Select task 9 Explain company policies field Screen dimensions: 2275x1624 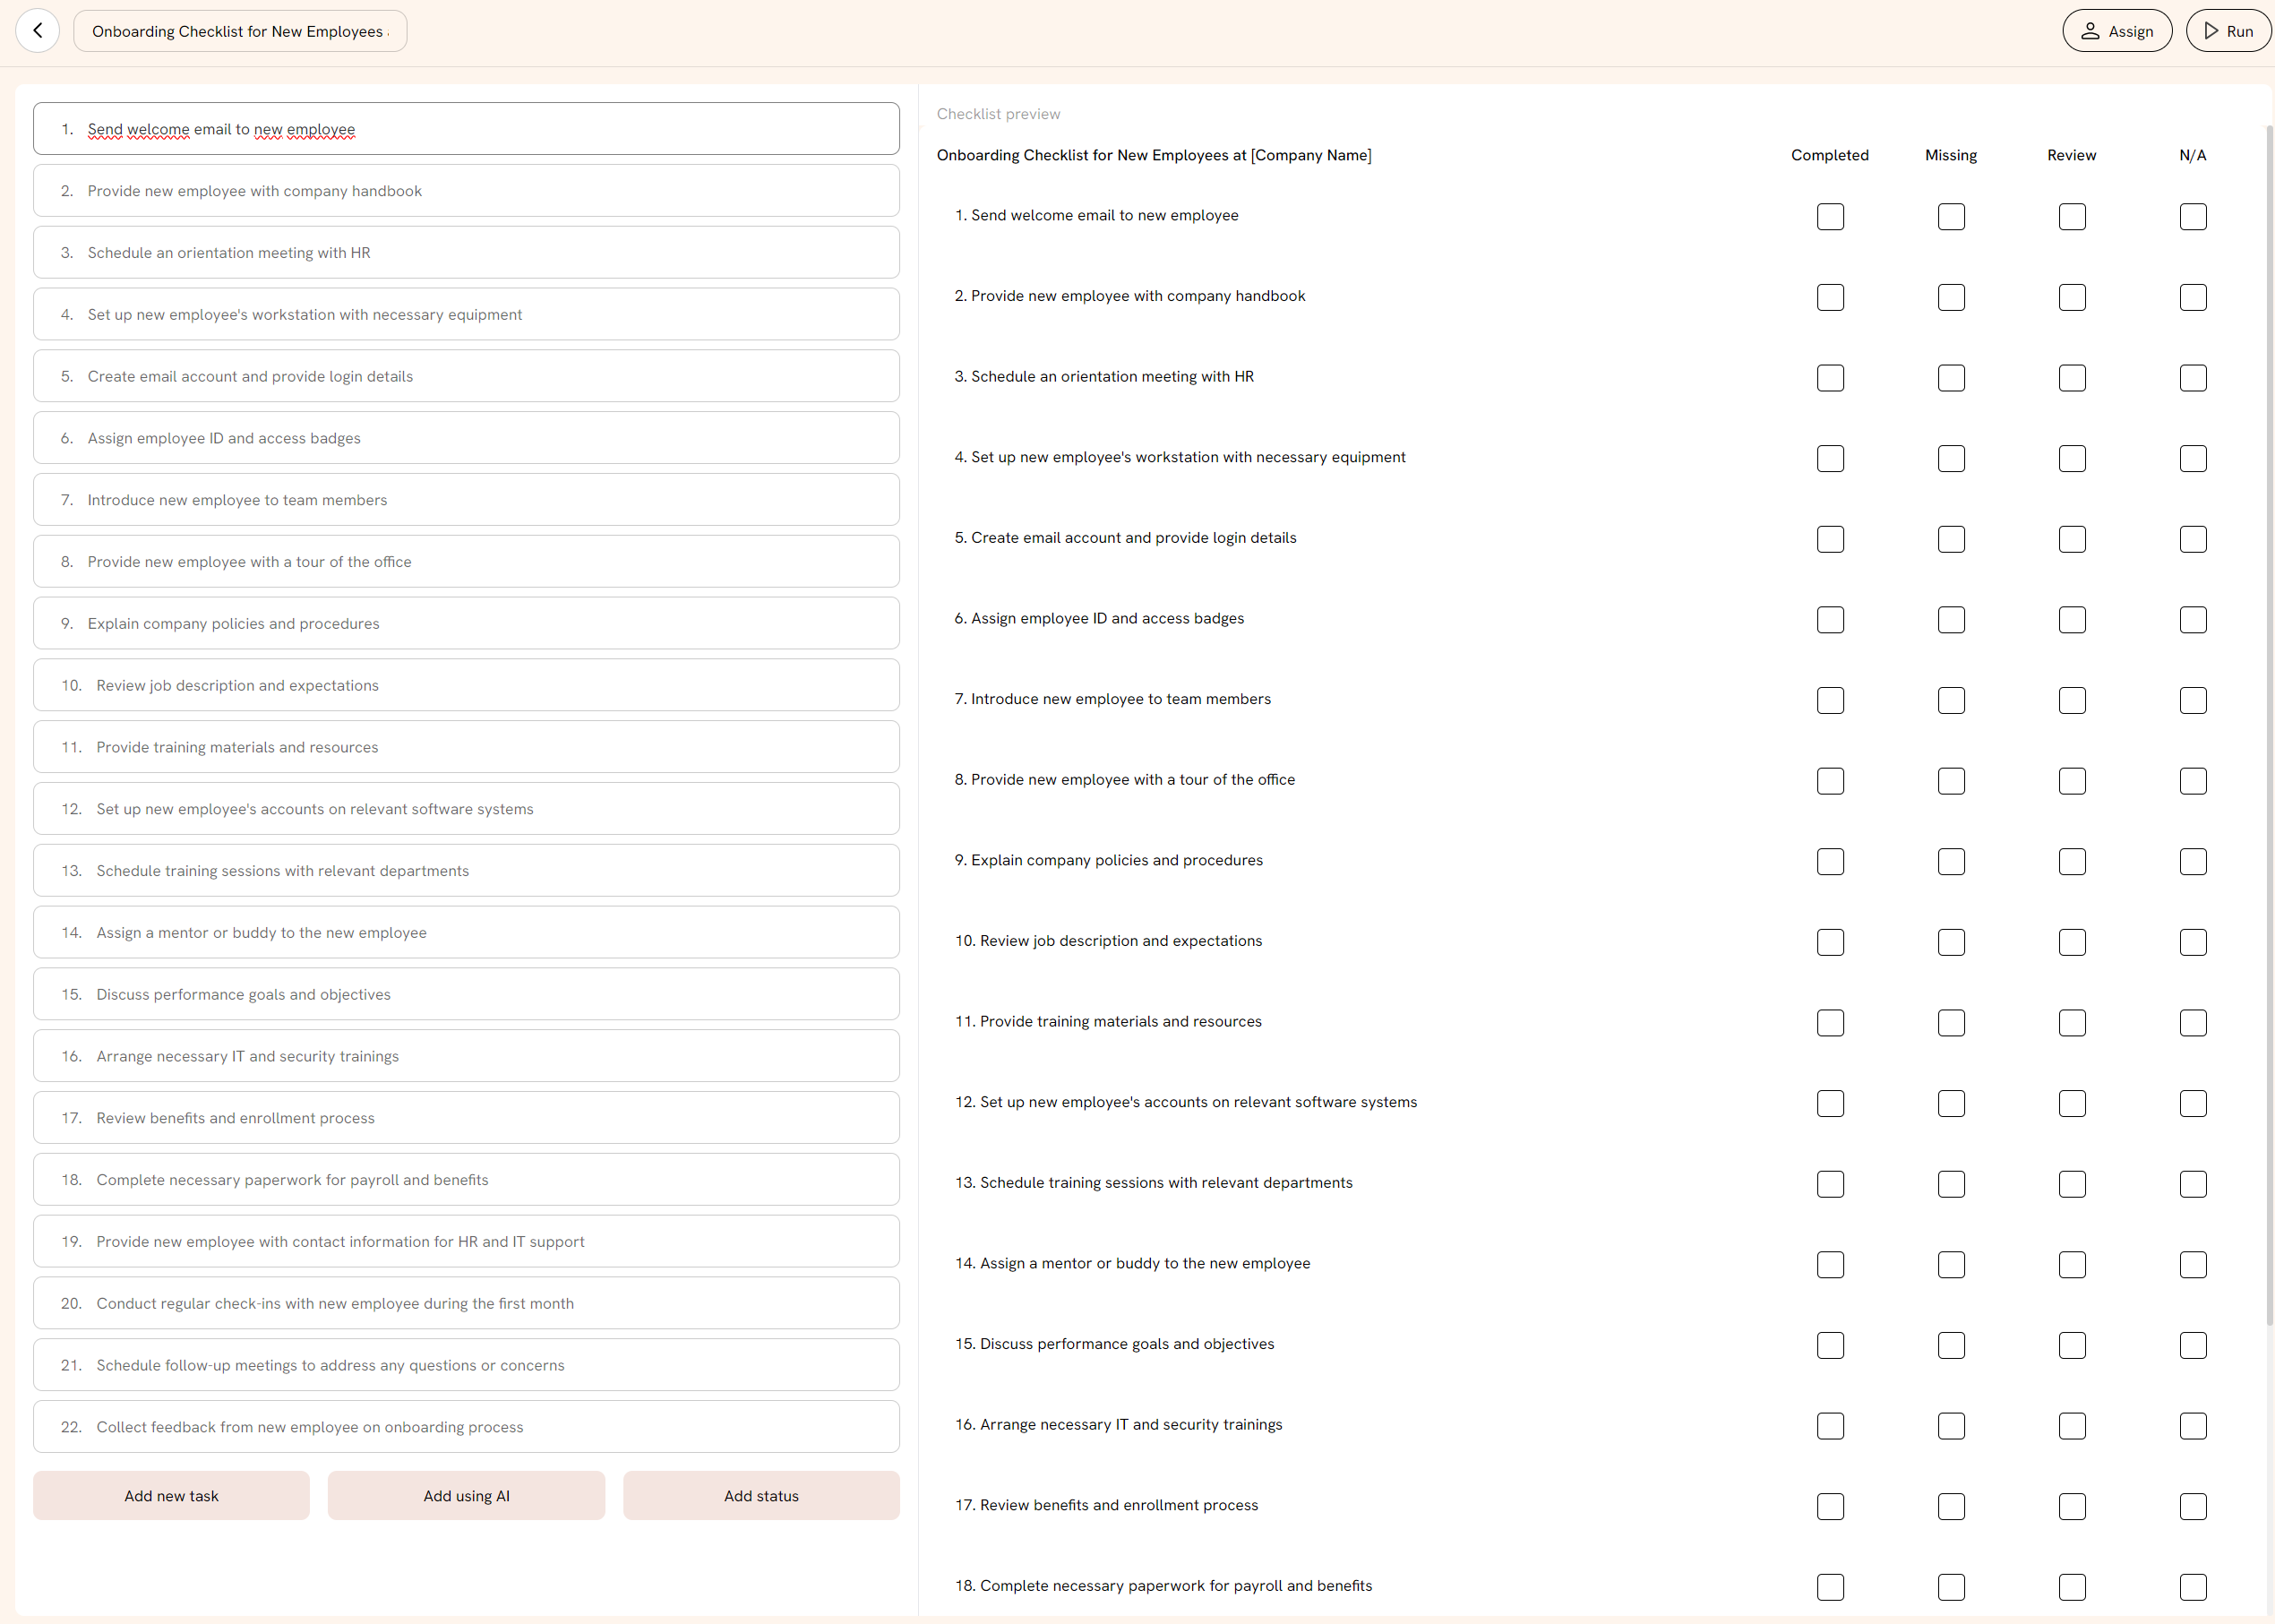466,623
